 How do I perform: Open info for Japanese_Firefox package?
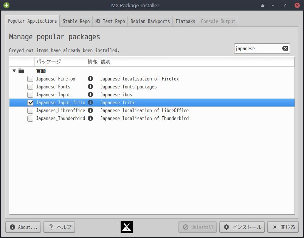tap(90, 79)
